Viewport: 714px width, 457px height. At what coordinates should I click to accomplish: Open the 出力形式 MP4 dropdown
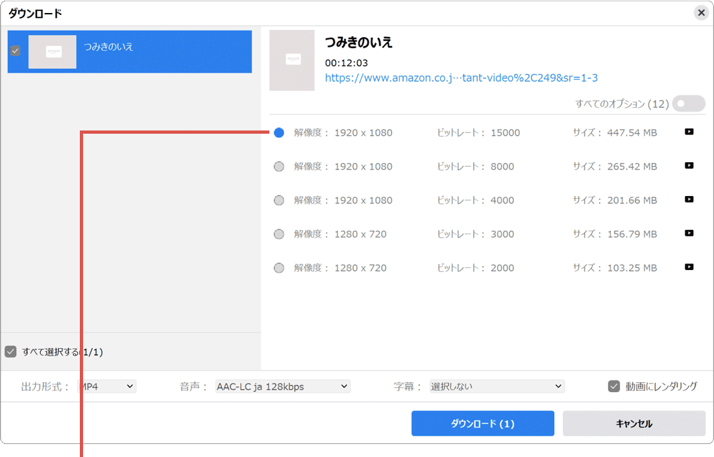click(107, 386)
